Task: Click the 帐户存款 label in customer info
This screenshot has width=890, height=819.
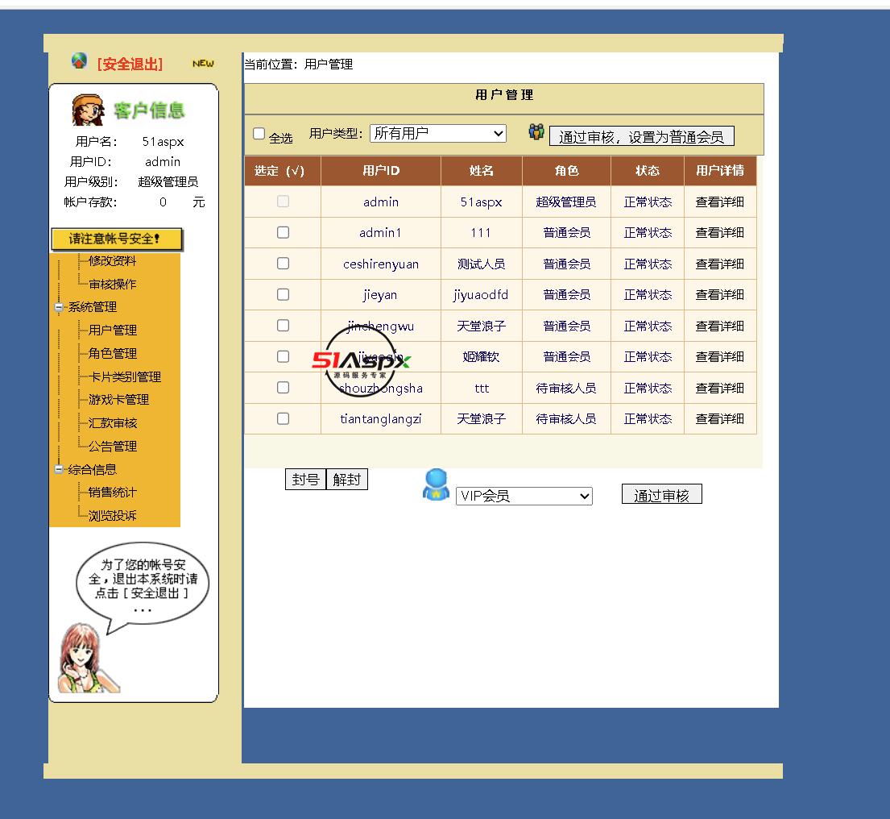Action: (90, 202)
